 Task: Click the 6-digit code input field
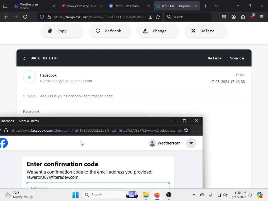98,186
